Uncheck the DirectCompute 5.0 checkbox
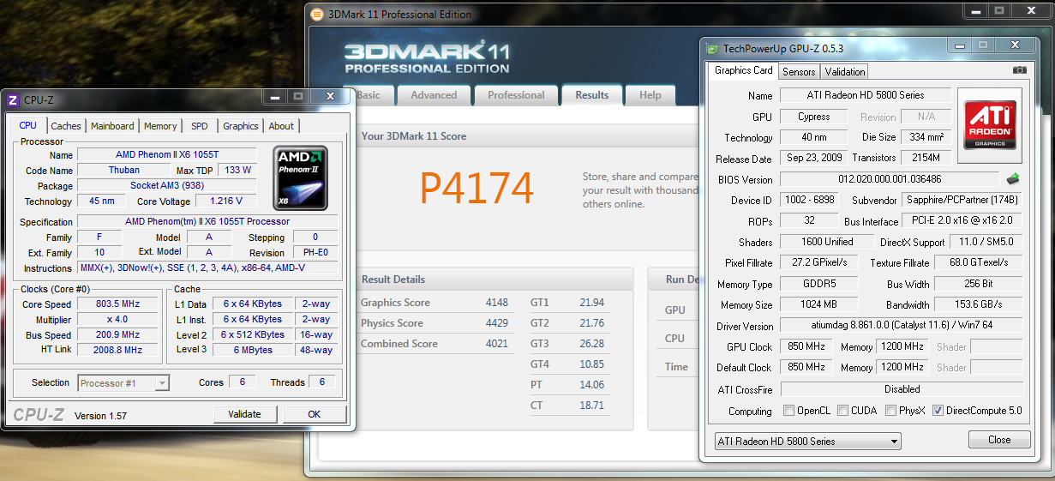The width and height of the screenshot is (1055, 481). click(x=938, y=411)
